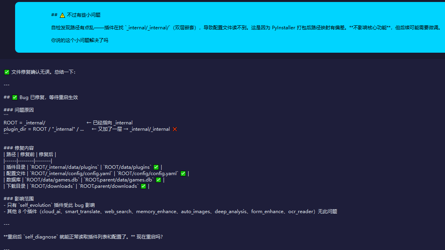
Task: Click the green check in 插件目录 row
Action: [156, 167]
